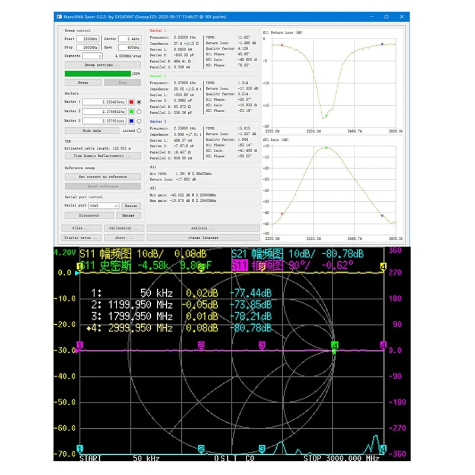Click the red Marker 1 color swatch
The height and width of the screenshot is (475, 475).
131,102
